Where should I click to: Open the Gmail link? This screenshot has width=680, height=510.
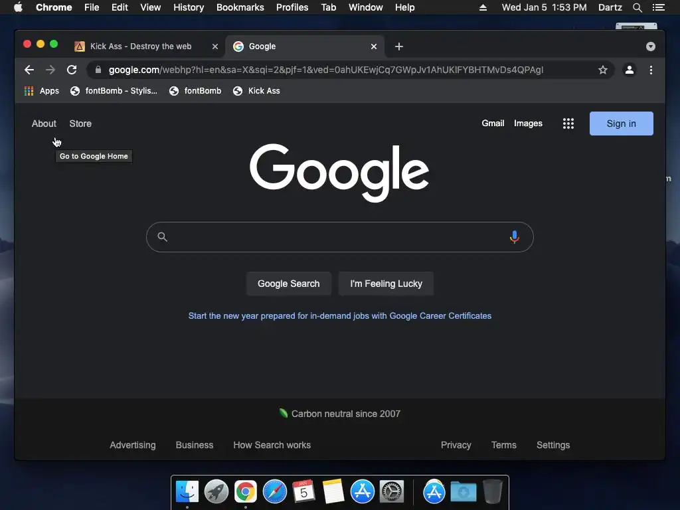[493, 124]
